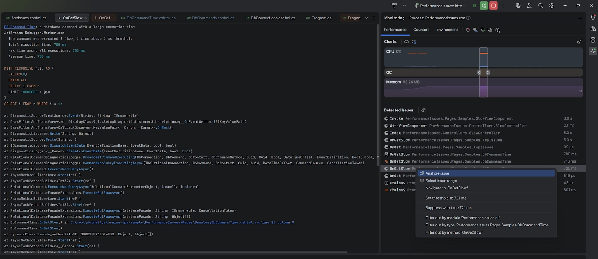Switch to the Counters tab
The width and height of the screenshot is (598, 259).
(421, 30)
